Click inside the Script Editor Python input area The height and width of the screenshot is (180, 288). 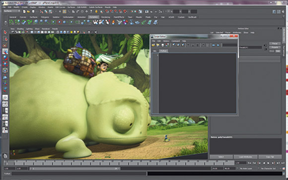tap(198, 83)
